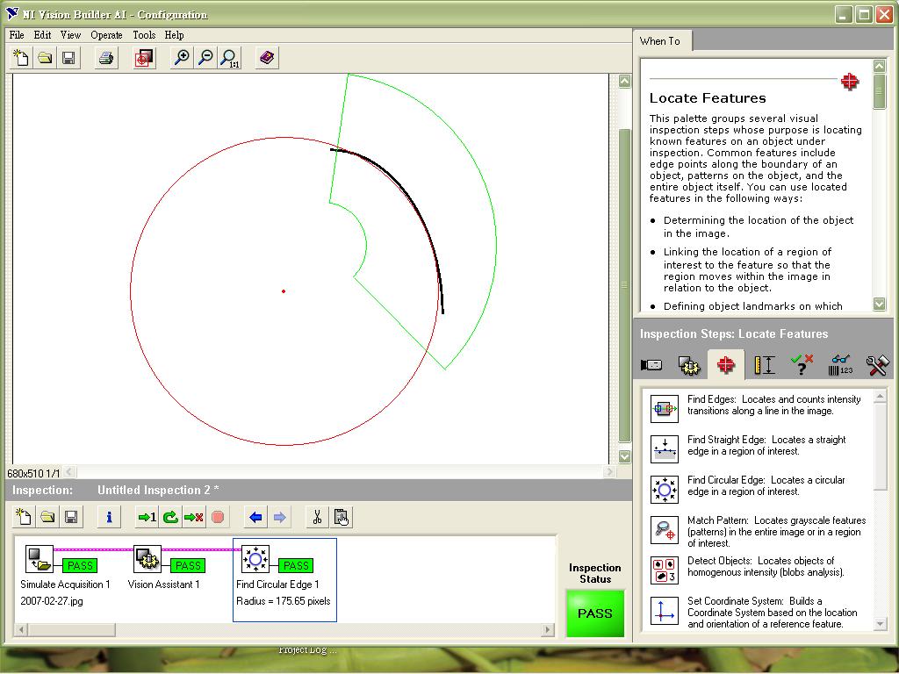The image size is (899, 674).
Task: Paste a step with the clipboard icon
Action: pos(342,517)
